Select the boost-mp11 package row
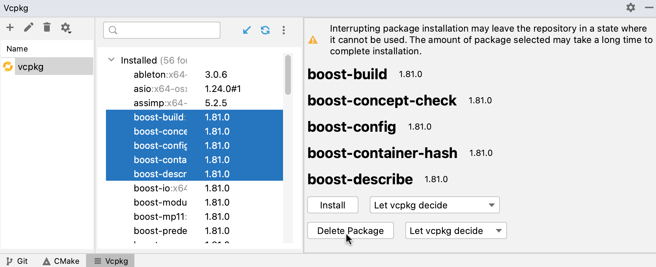 click(x=194, y=217)
